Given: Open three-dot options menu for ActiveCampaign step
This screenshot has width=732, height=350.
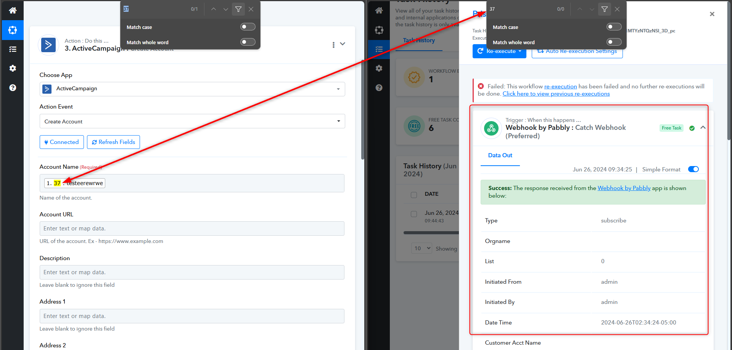Looking at the screenshot, I should (333, 45).
